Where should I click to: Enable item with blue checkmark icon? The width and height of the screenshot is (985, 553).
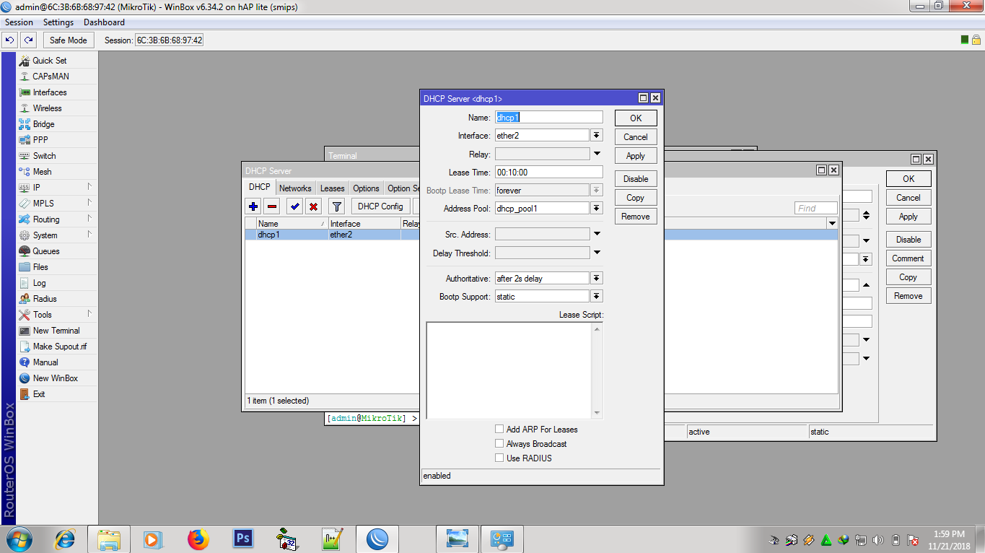click(294, 206)
